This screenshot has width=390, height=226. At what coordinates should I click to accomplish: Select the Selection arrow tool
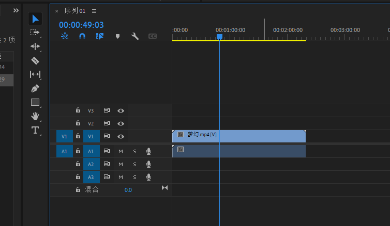coord(35,19)
